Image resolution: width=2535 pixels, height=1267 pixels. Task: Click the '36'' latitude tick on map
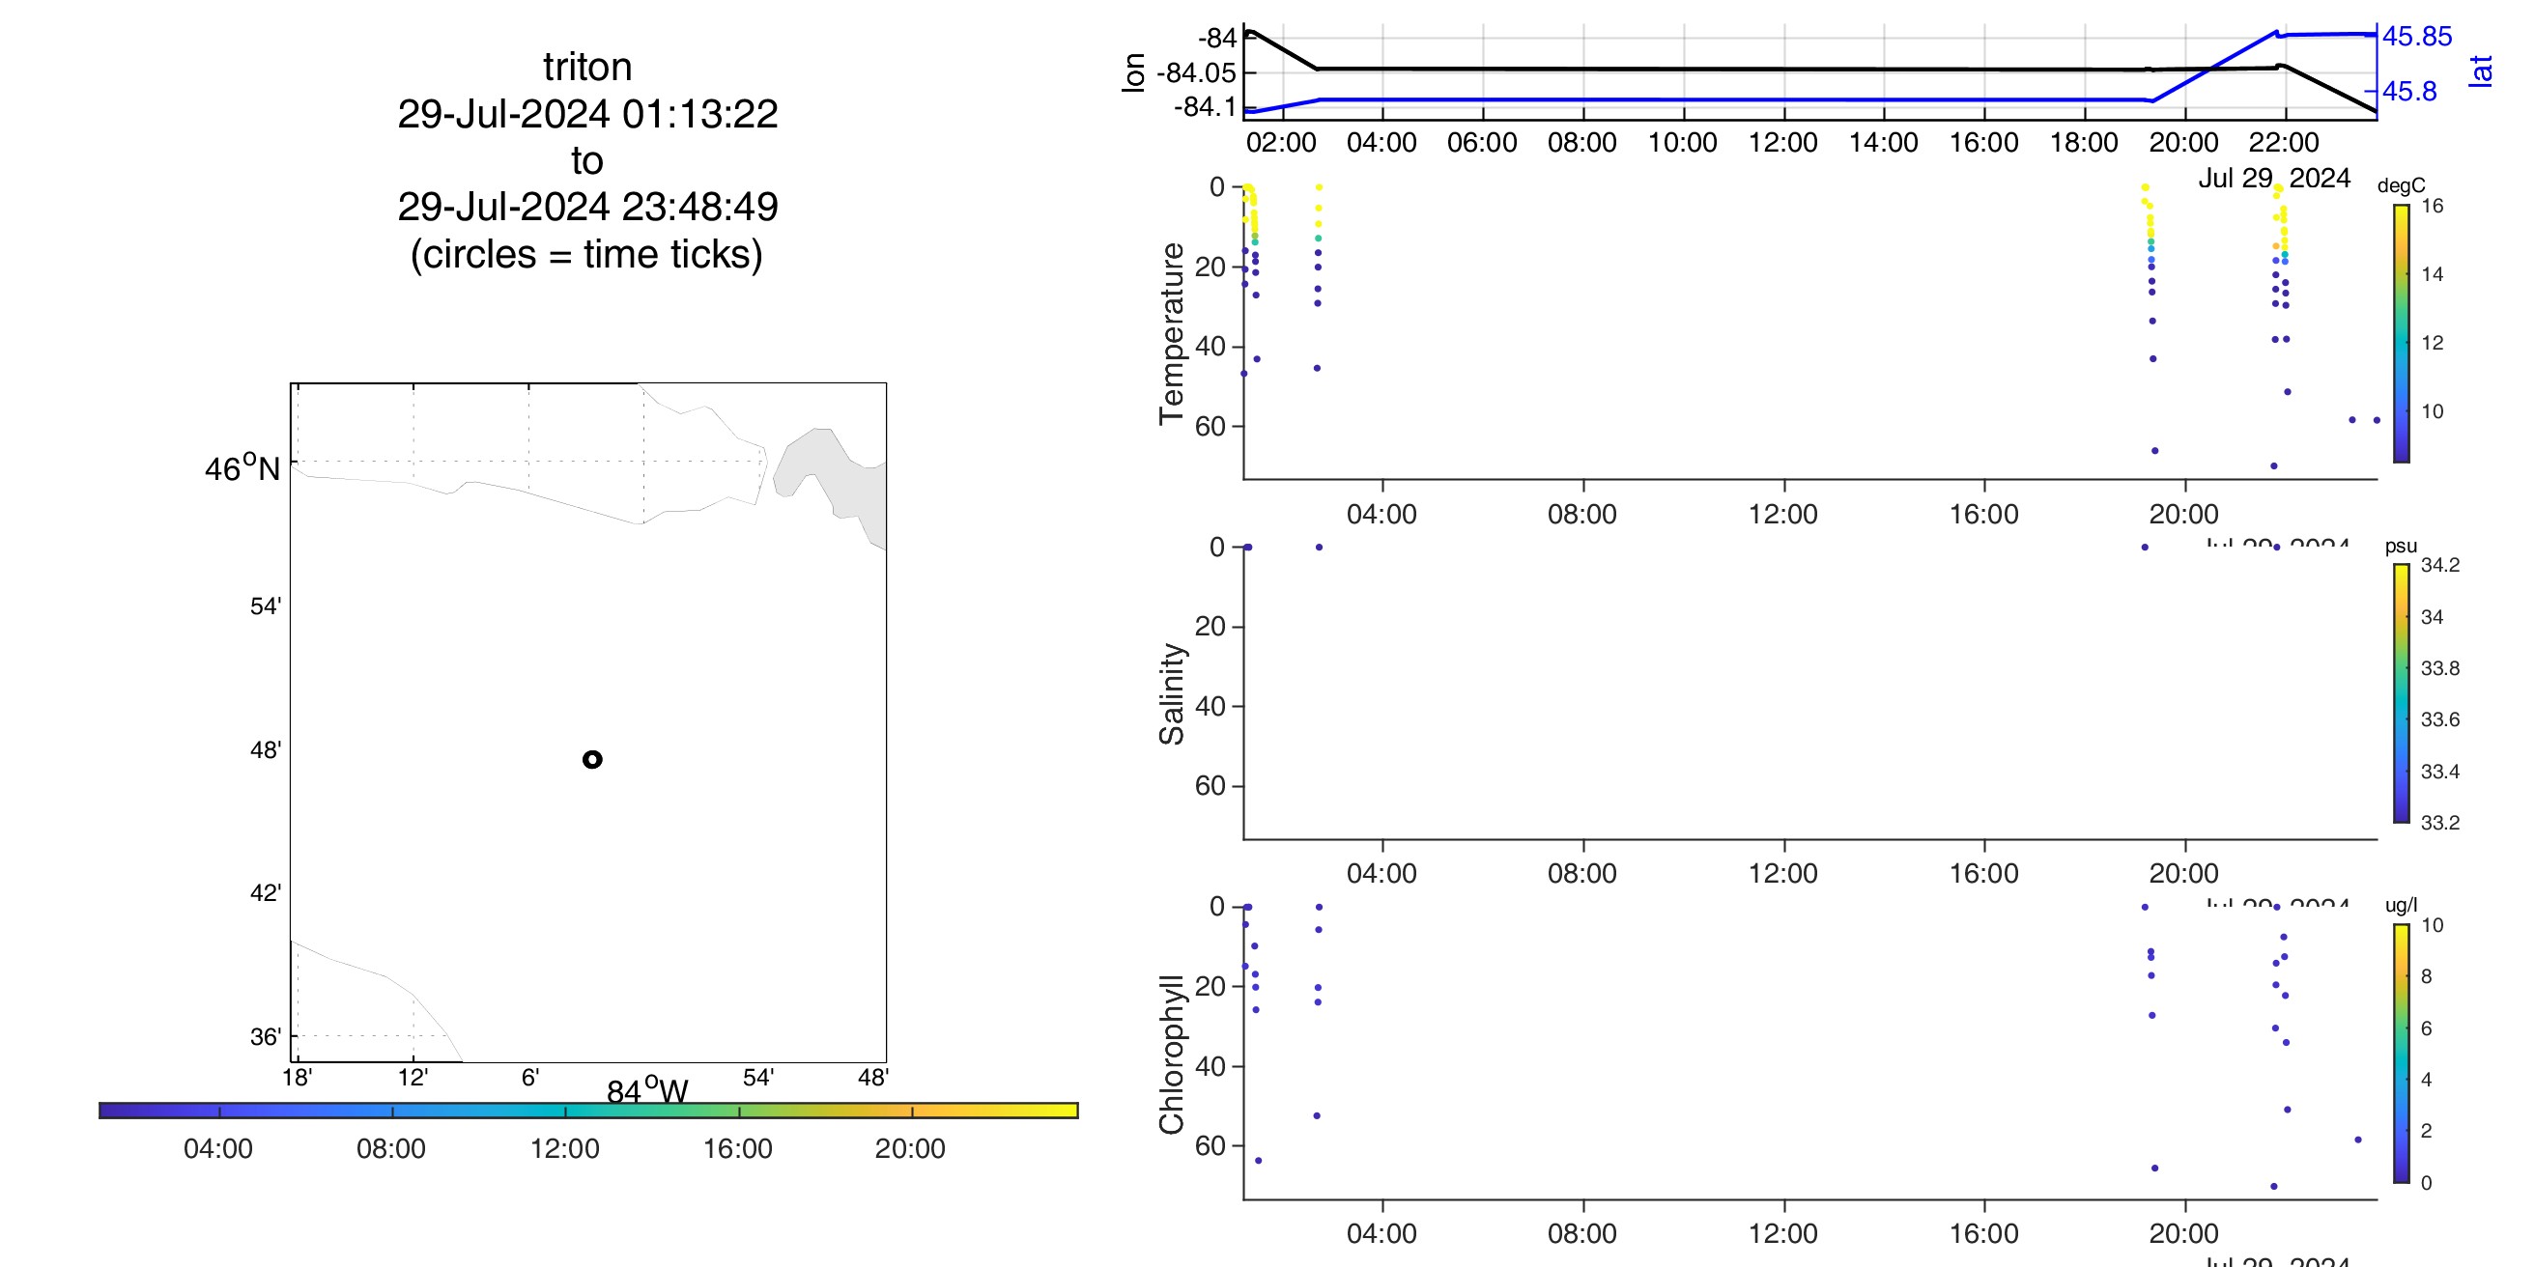click(266, 1037)
